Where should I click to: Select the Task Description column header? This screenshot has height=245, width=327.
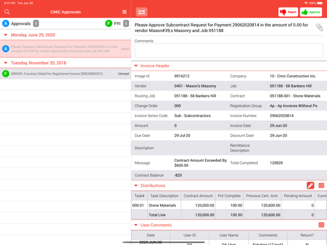pos(164,196)
